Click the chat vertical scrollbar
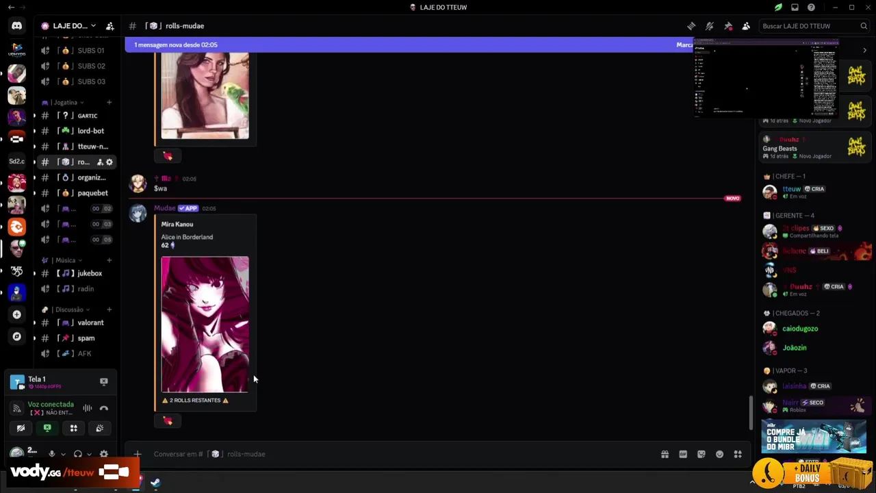Screen dimensions: 876x493 (750, 413)
